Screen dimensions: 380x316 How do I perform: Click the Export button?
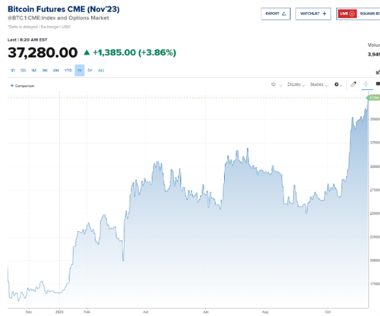[x=276, y=14]
